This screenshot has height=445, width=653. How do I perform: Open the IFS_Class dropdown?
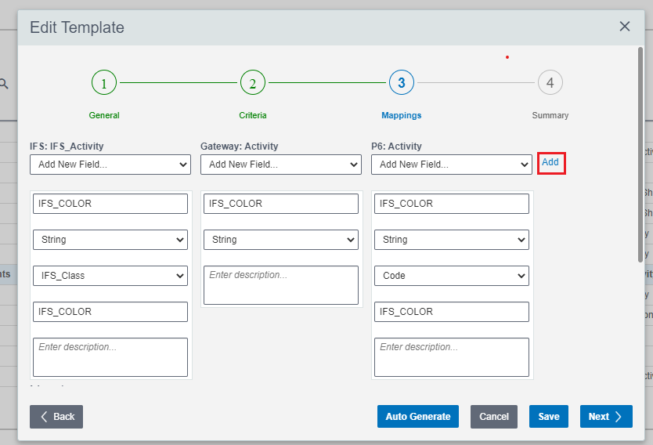(x=110, y=276)
